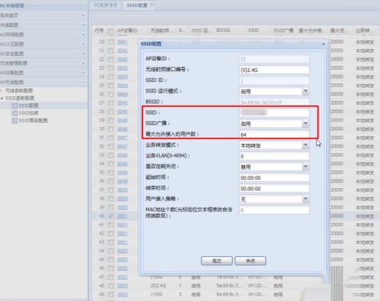Close the SSID配置 dialog with the X icon
This screenshot has height=301, width=380.
pyautogui.click(x=324, y=44)
